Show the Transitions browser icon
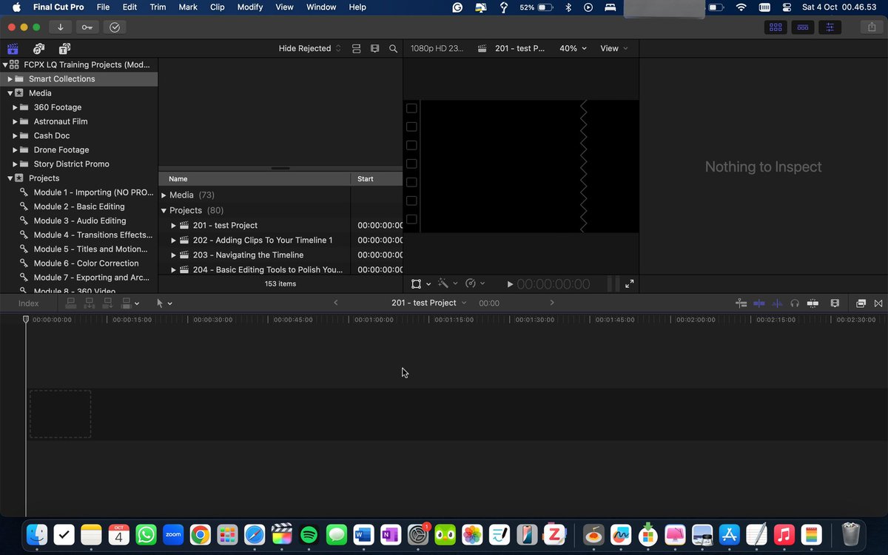The image size is (888, 555). pyautogui.click(x=878, y=303)
